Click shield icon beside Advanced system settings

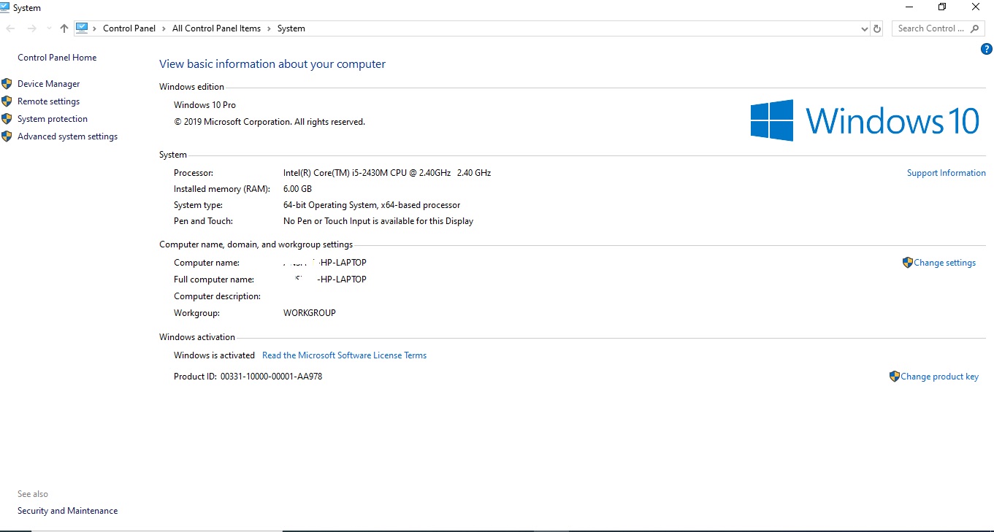pyautogui.click(x=7, y=136)
